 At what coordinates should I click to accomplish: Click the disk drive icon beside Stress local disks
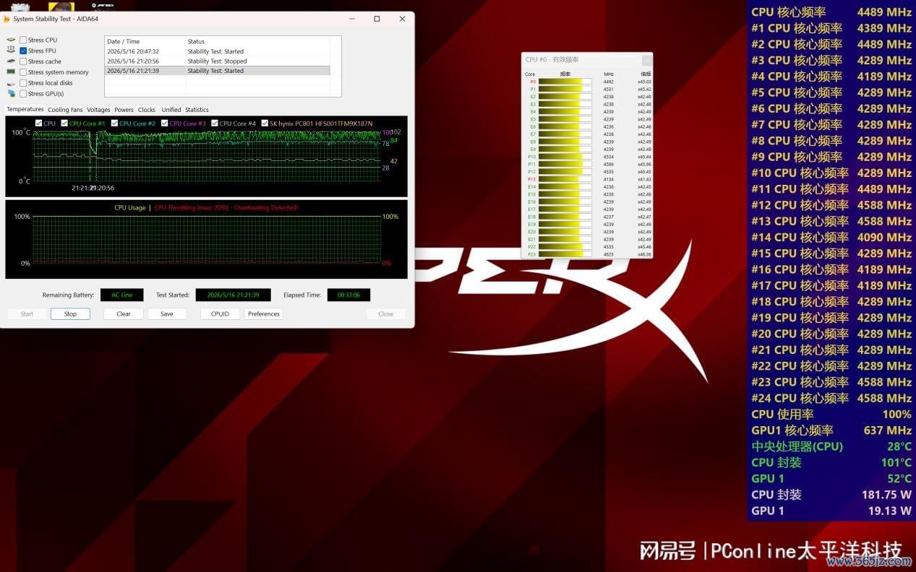pyautogui.click(x=11, y=83)
